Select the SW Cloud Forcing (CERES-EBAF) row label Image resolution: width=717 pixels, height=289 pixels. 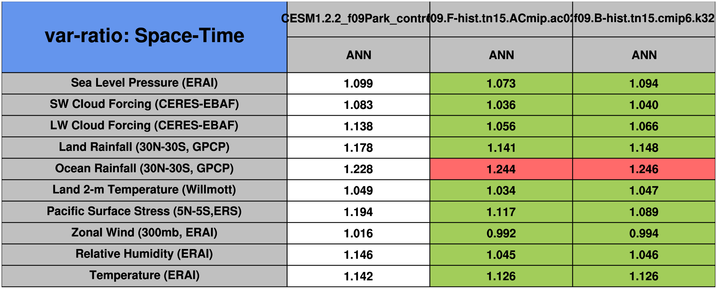pos(144,104)
